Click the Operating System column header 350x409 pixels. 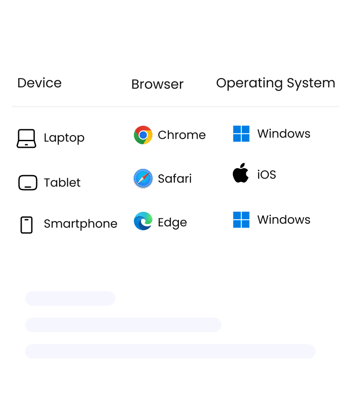tap(275, 83)
